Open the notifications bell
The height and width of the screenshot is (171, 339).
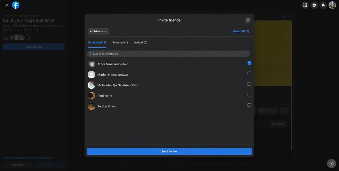tap(323, 5)
